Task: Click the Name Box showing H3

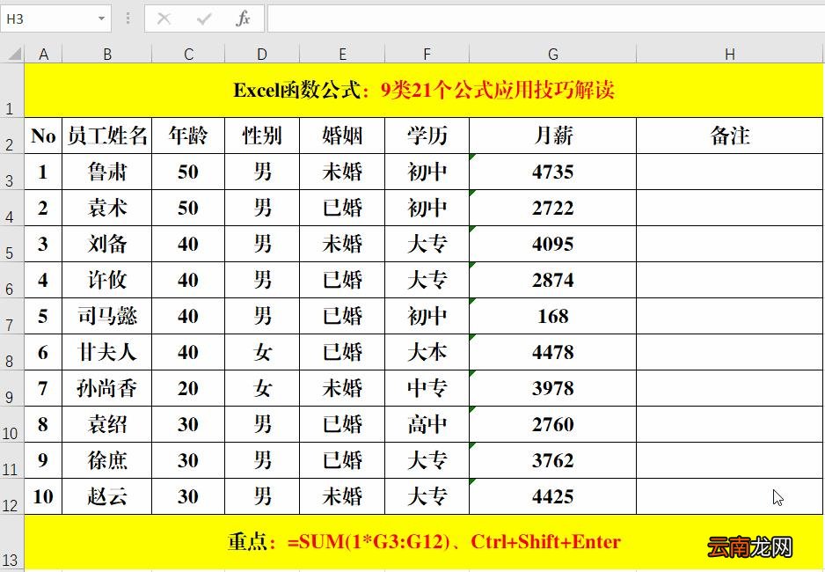Action: [48, 19]
